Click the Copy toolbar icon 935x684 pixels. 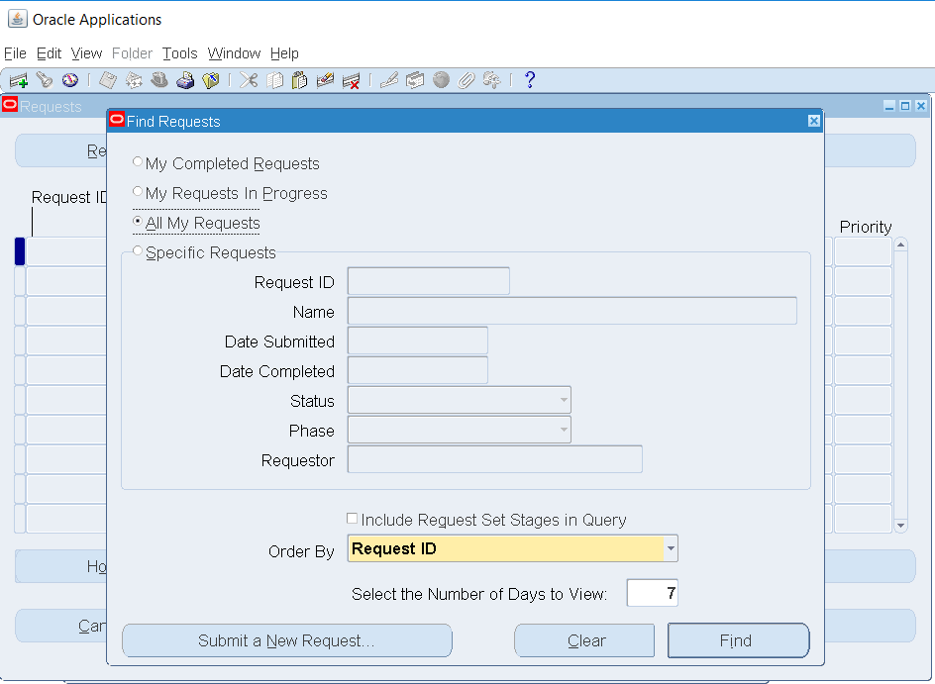coord(274,80)
